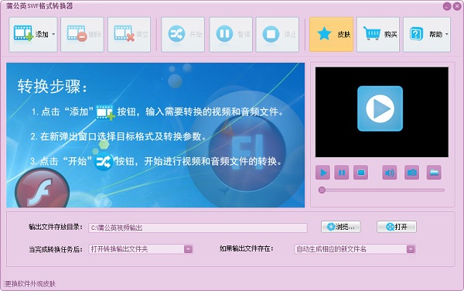Toggle the preview volume speaker icon
Viewport: 464px width, 291px height.
(x=390, y=173)
